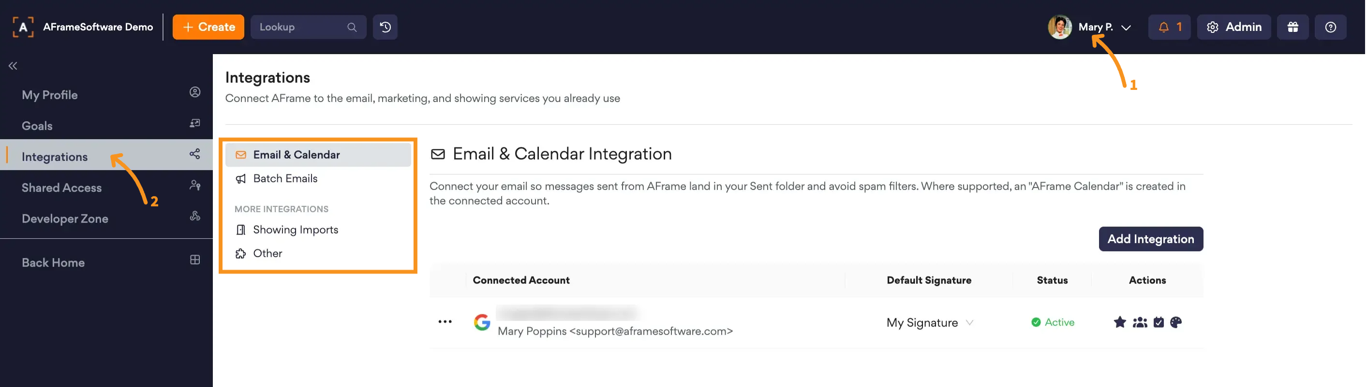Click the Goals sidebar icon
Screen dimensions: 1367x387
(195, 124)
